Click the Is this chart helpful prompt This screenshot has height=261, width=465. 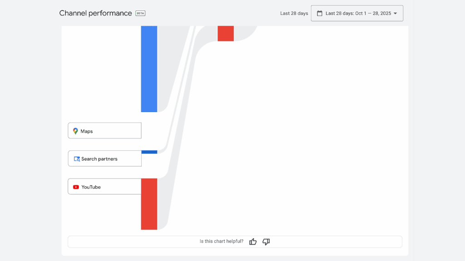(221, 242)
